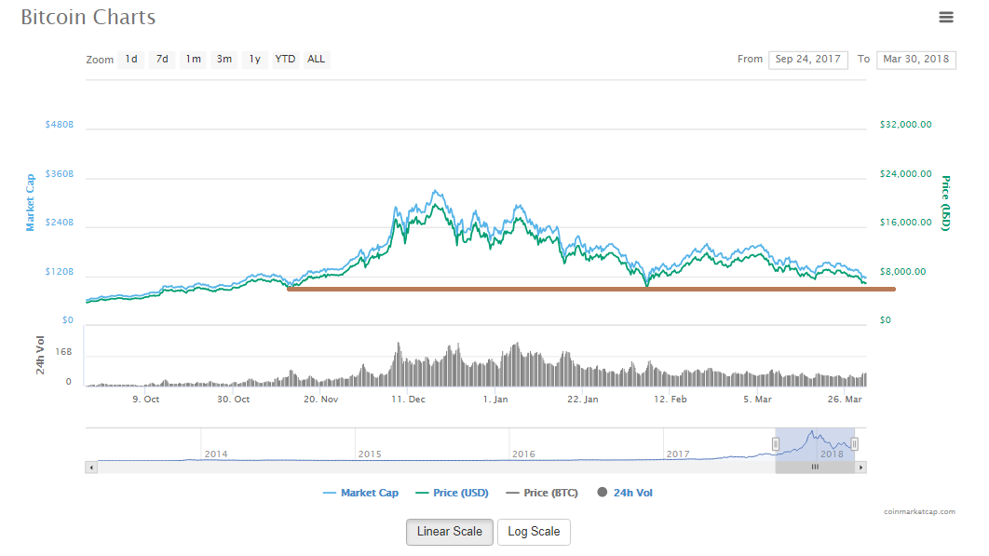Screen dimensions: 989x556
Task: Show ALL historical data range
Action: tap(317, 60)
